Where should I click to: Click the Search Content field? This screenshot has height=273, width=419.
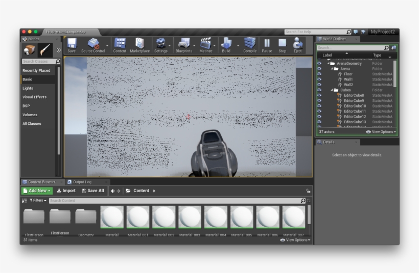point(175,201)
